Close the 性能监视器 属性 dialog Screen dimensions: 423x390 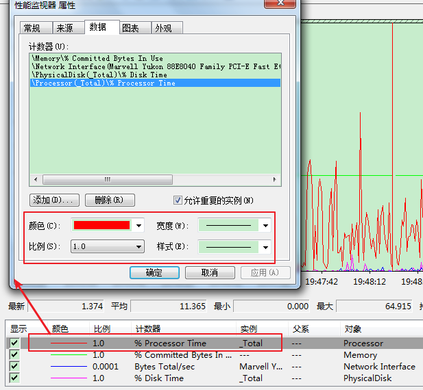pos(280,3)
